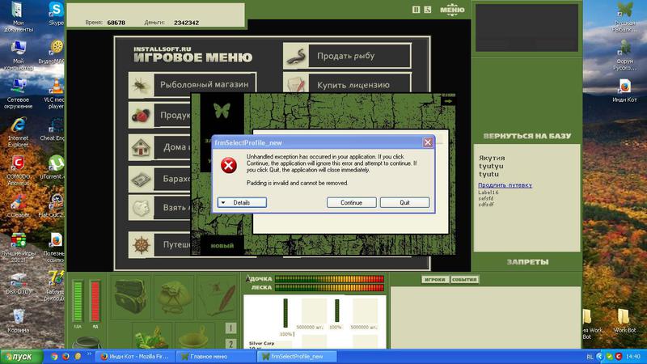Viewport: 647px width, 364px height.
Task: Click the УДОЧКА tension bar
Action: click(329, 279)
